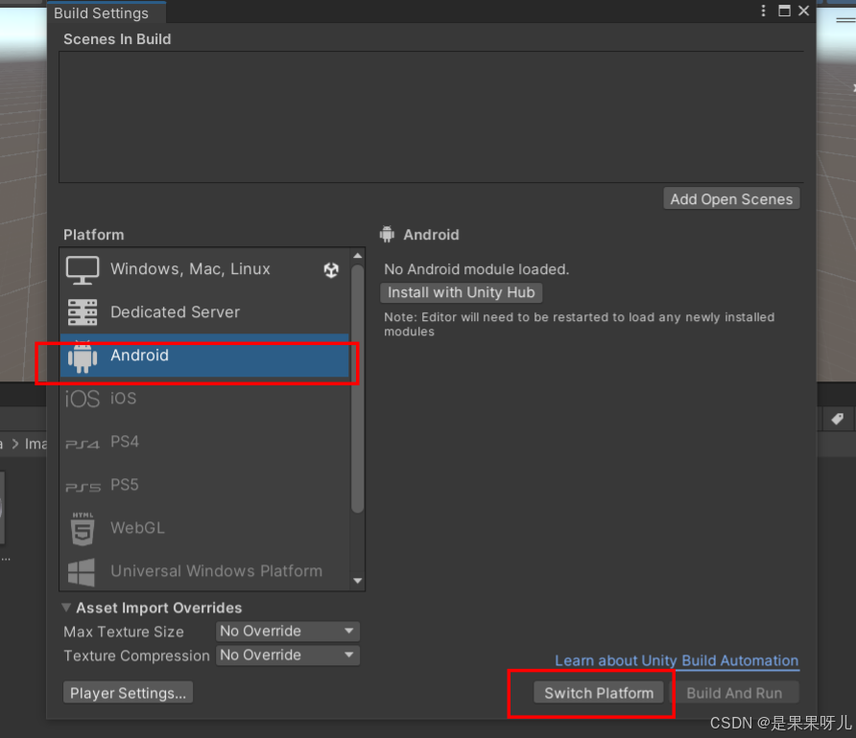Select the PS5 platform row
The image size is (856, 738).
tap(204, 485)
